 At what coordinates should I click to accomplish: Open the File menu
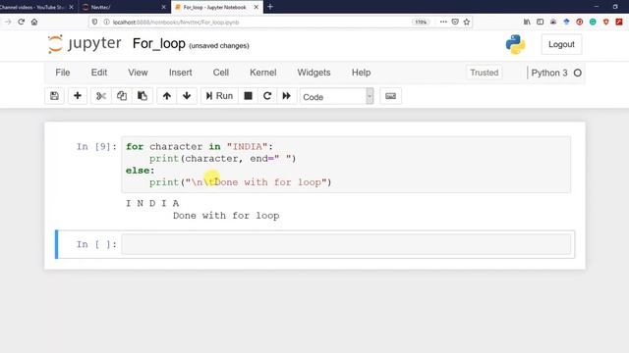click(63, 73)
